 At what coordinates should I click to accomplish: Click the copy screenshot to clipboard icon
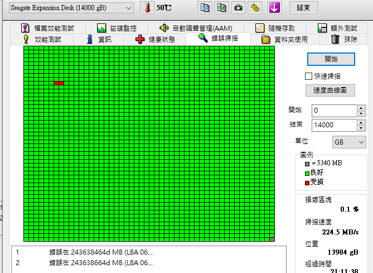click(221, 8)
